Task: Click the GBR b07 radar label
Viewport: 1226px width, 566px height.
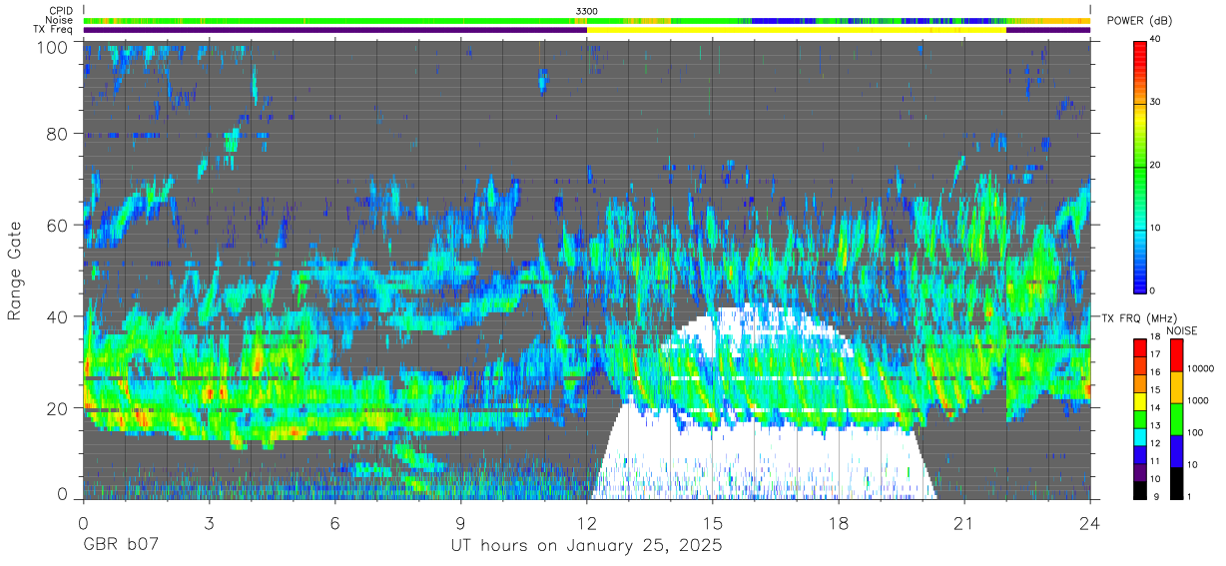Action: pyautogui.click(x=121, y=546)
